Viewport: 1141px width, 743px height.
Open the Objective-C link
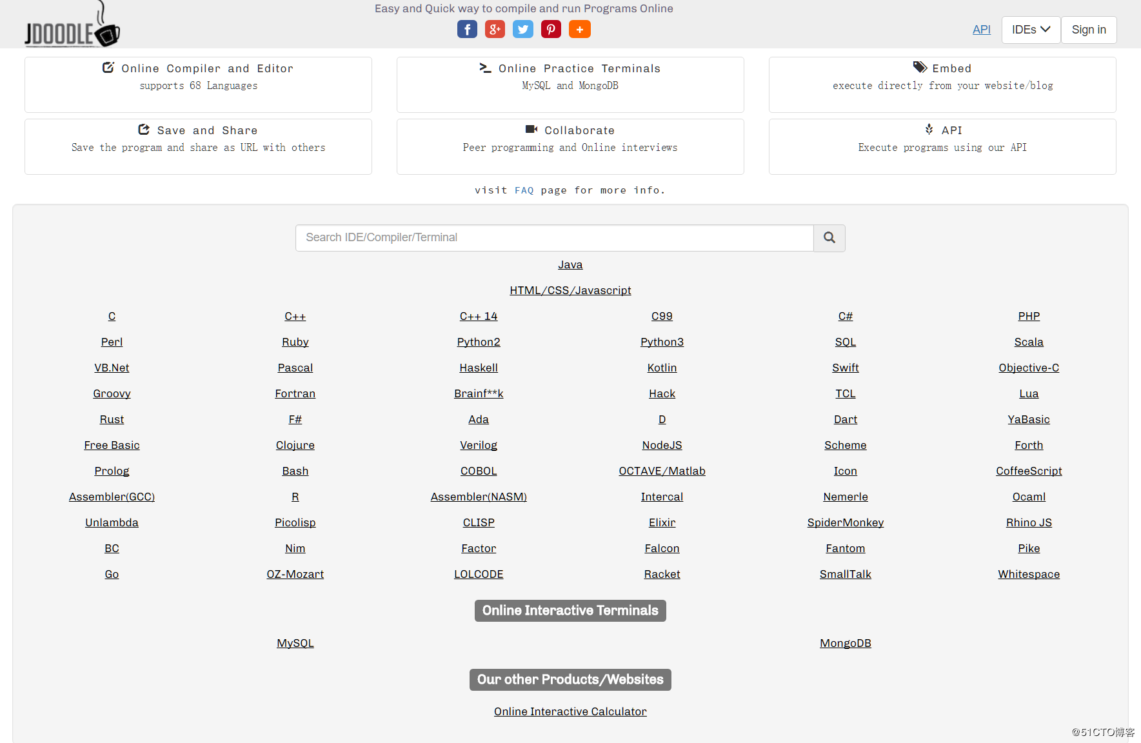1029,368
